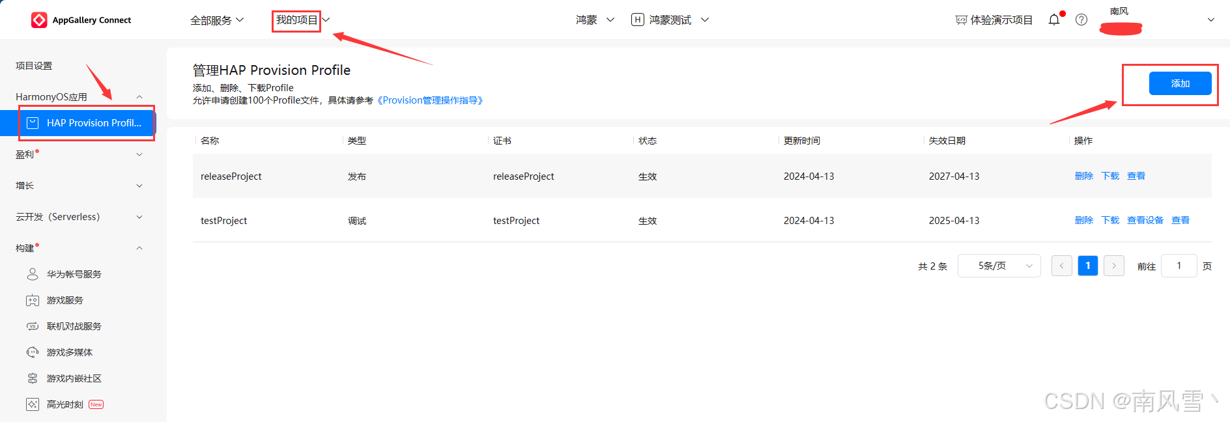The height and width of the screenshot is (422, 1230).
Task: Collapse the HarmonyOS应用 section
Action: tap(139, 97)
